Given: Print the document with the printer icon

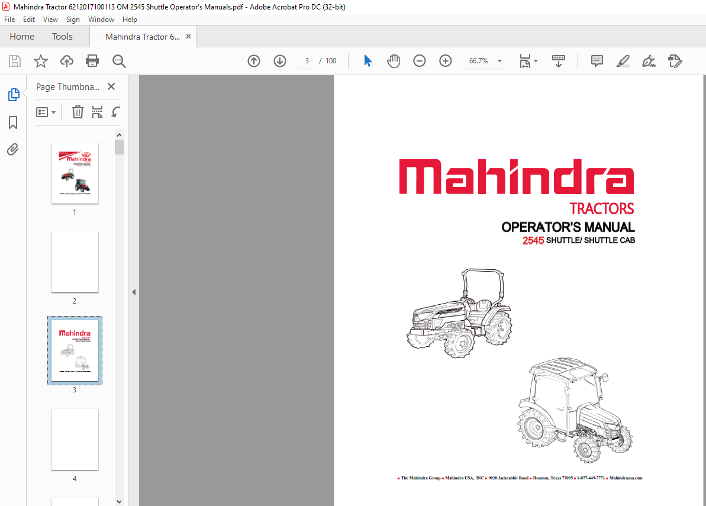Looking at the screenshot, I should [92, 61].
